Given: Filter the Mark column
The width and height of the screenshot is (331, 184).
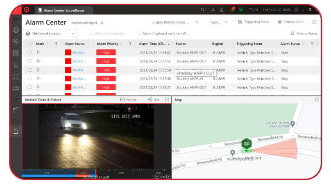Looking at the screenshot, I should (56, 44).
